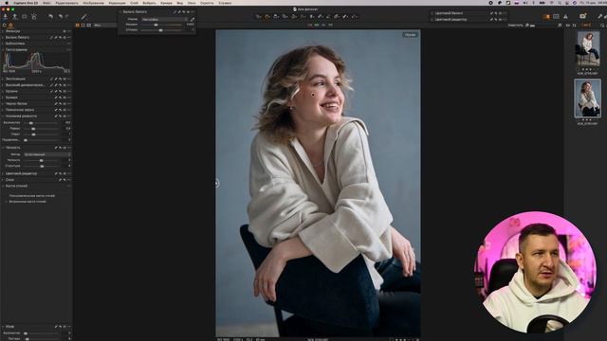The width and height of the screenshot is (607, 341).
Task: Open the Изображение menu
Action: (93, 3)
